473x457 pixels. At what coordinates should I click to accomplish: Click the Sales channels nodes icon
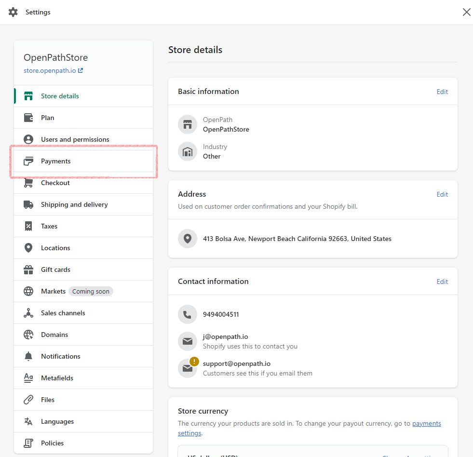coord(28,313)
